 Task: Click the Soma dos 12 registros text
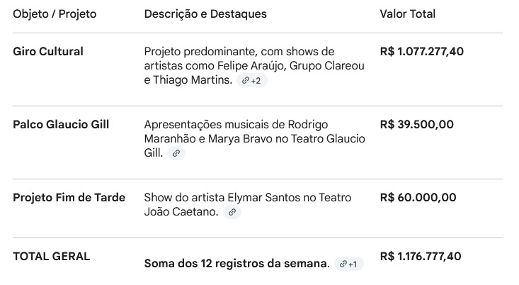pyautogui.click(x=236, y=264)
